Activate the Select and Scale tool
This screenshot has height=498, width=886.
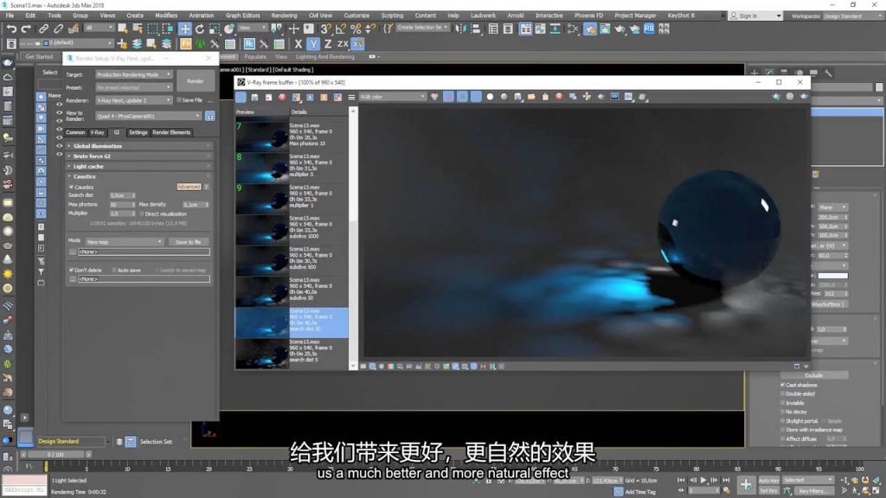(215, 29)
